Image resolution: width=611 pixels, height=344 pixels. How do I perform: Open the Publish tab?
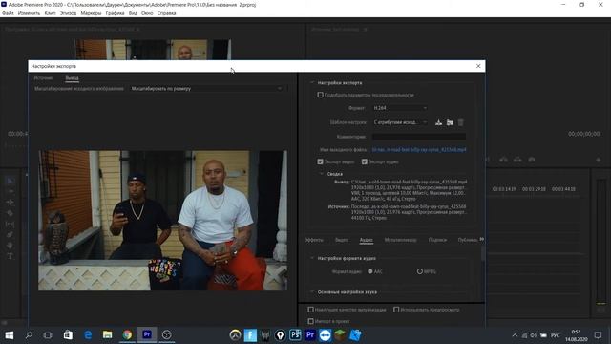click(x=468, y=240)
